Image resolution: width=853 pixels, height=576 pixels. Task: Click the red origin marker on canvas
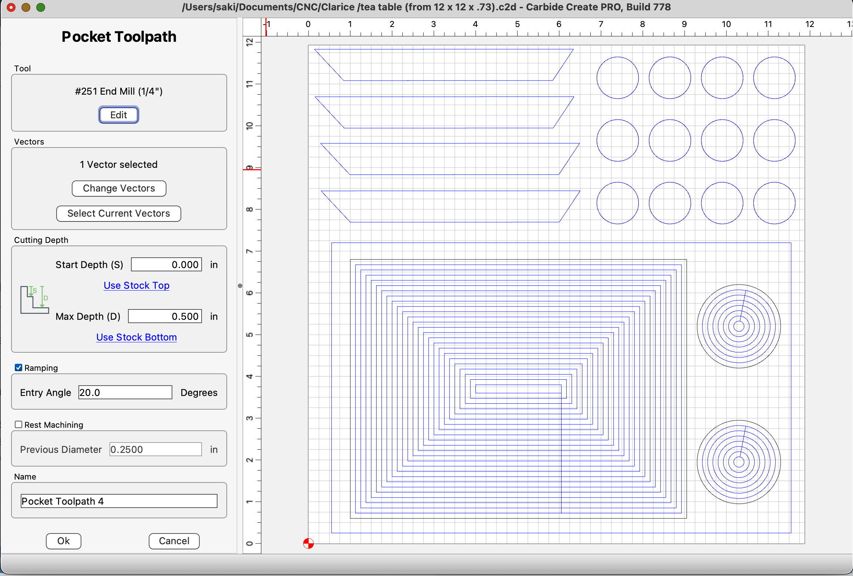click(x=309, y=543)
